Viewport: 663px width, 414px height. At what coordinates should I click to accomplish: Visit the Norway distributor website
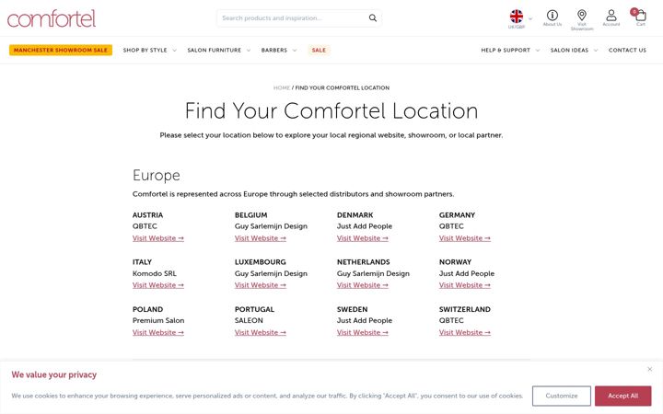[465, 285]
